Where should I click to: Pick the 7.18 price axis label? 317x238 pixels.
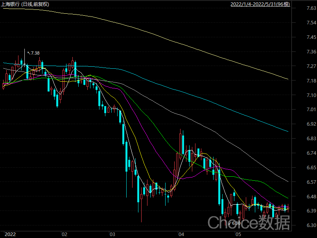[311, 81]
